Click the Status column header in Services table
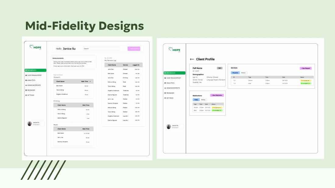 coord(302,77)
